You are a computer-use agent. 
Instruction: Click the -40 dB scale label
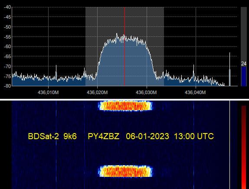coord(7,7)
